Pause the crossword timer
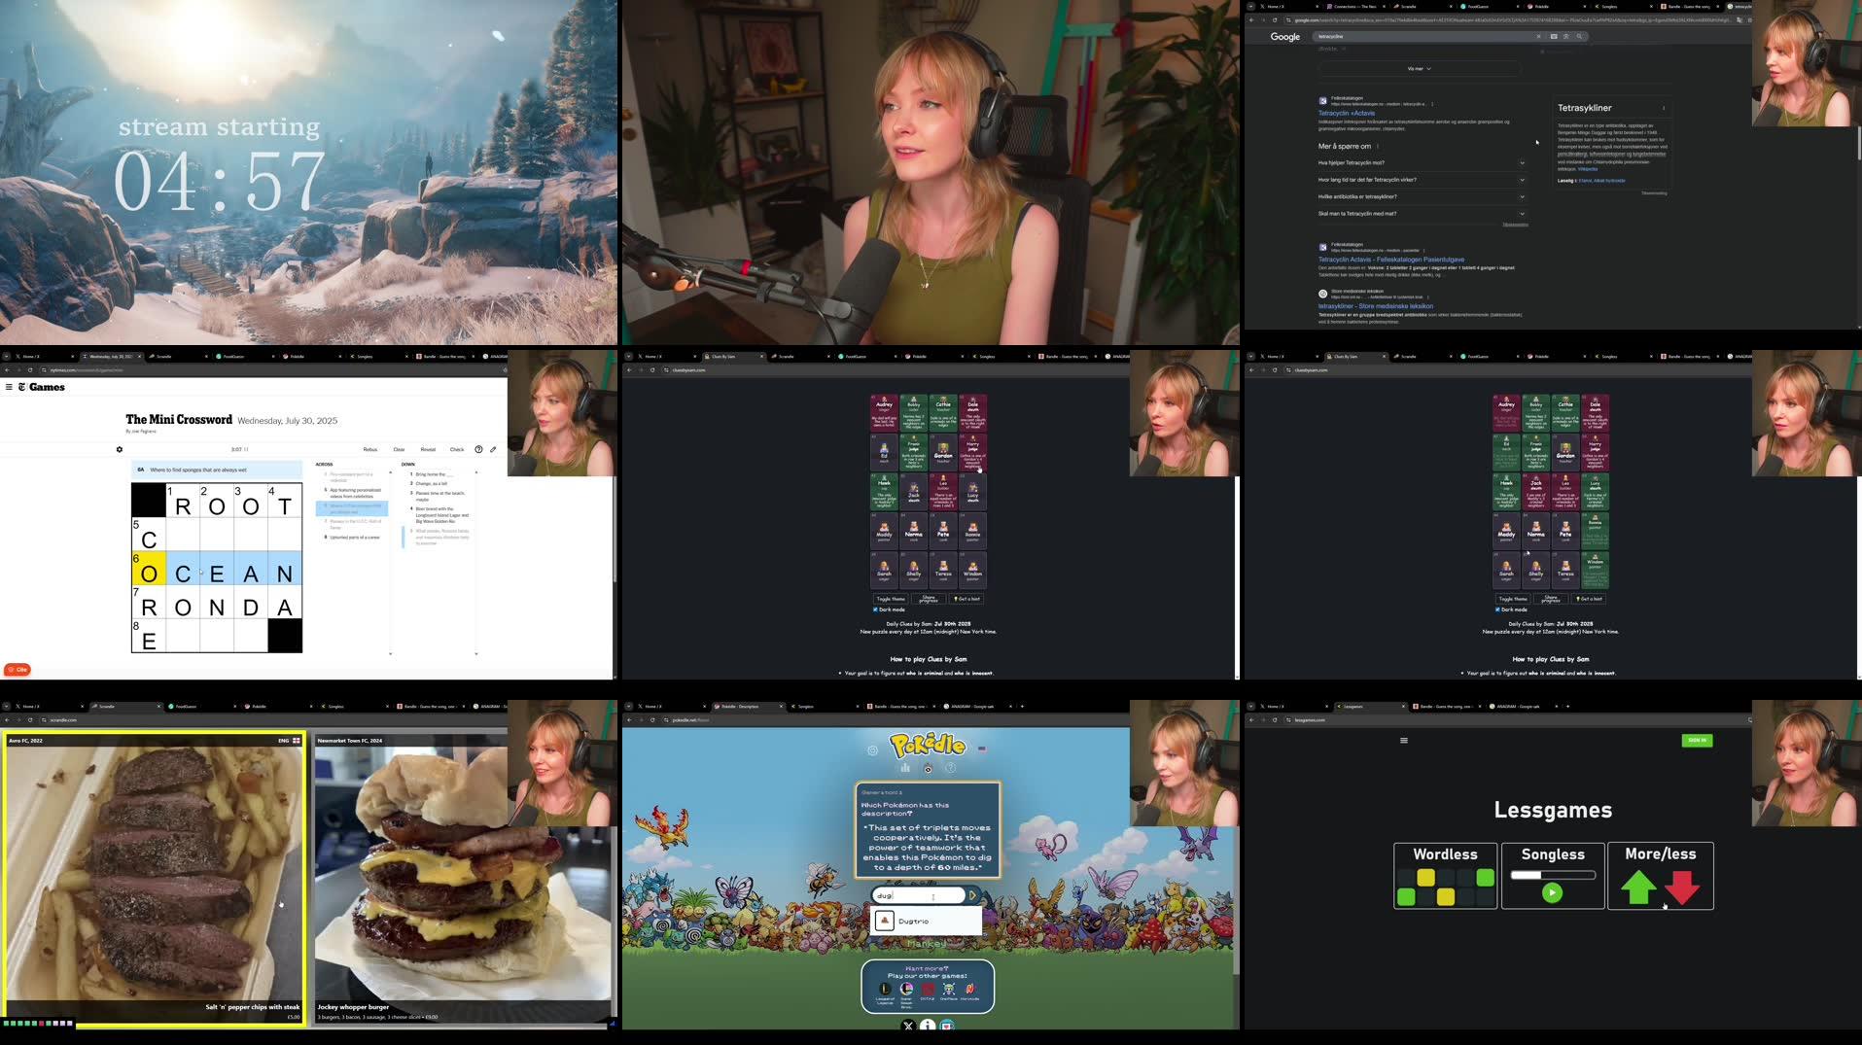The height and width of the screenshot is (1045, 1862). pos(246,450)
